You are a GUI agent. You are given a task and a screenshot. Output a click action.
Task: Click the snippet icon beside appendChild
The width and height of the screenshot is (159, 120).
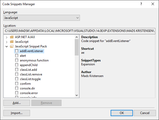pyautogui.click(x=17, y=65)
